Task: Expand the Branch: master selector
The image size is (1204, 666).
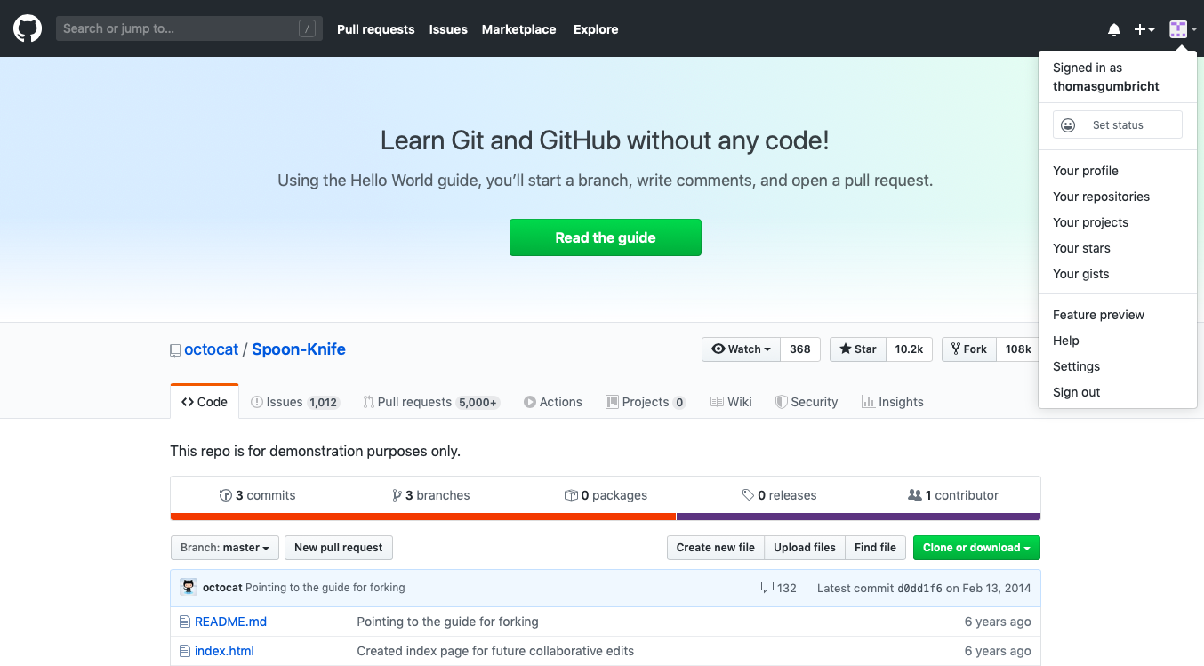Action: coord(225,548)
